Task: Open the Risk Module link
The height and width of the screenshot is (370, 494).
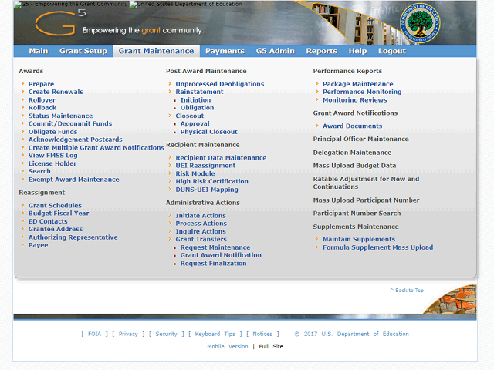Action: coord(195,173)
